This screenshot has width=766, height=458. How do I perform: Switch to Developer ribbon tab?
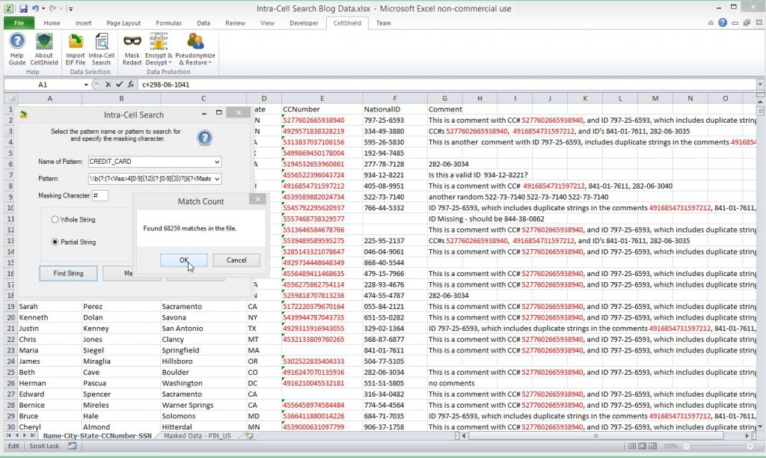click(x=304, y=23)
